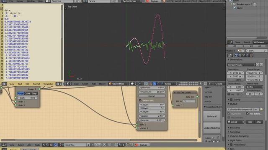Open the Cycles Render engine dropdown
Viewport: 268px width, 150px height.
[132, 1]
